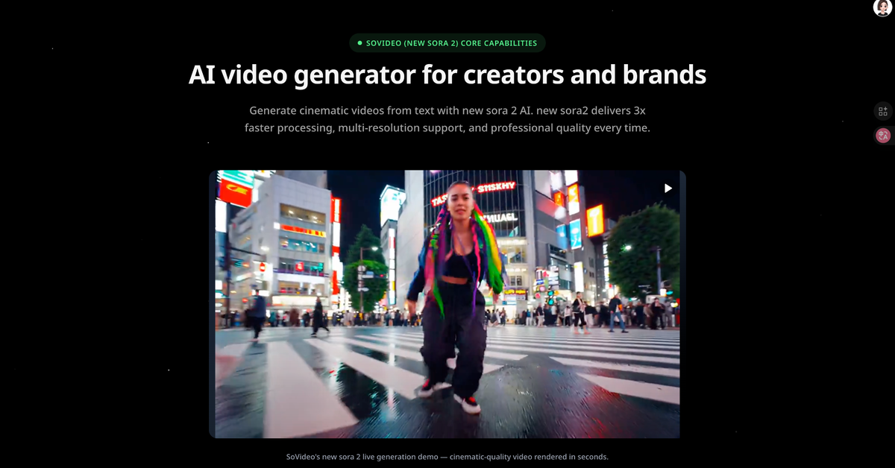The width and height of the screenshot is (895, 468).
Task: Click the large tree on the video's right
Action: pyautogui.click(x=644, y=250)
